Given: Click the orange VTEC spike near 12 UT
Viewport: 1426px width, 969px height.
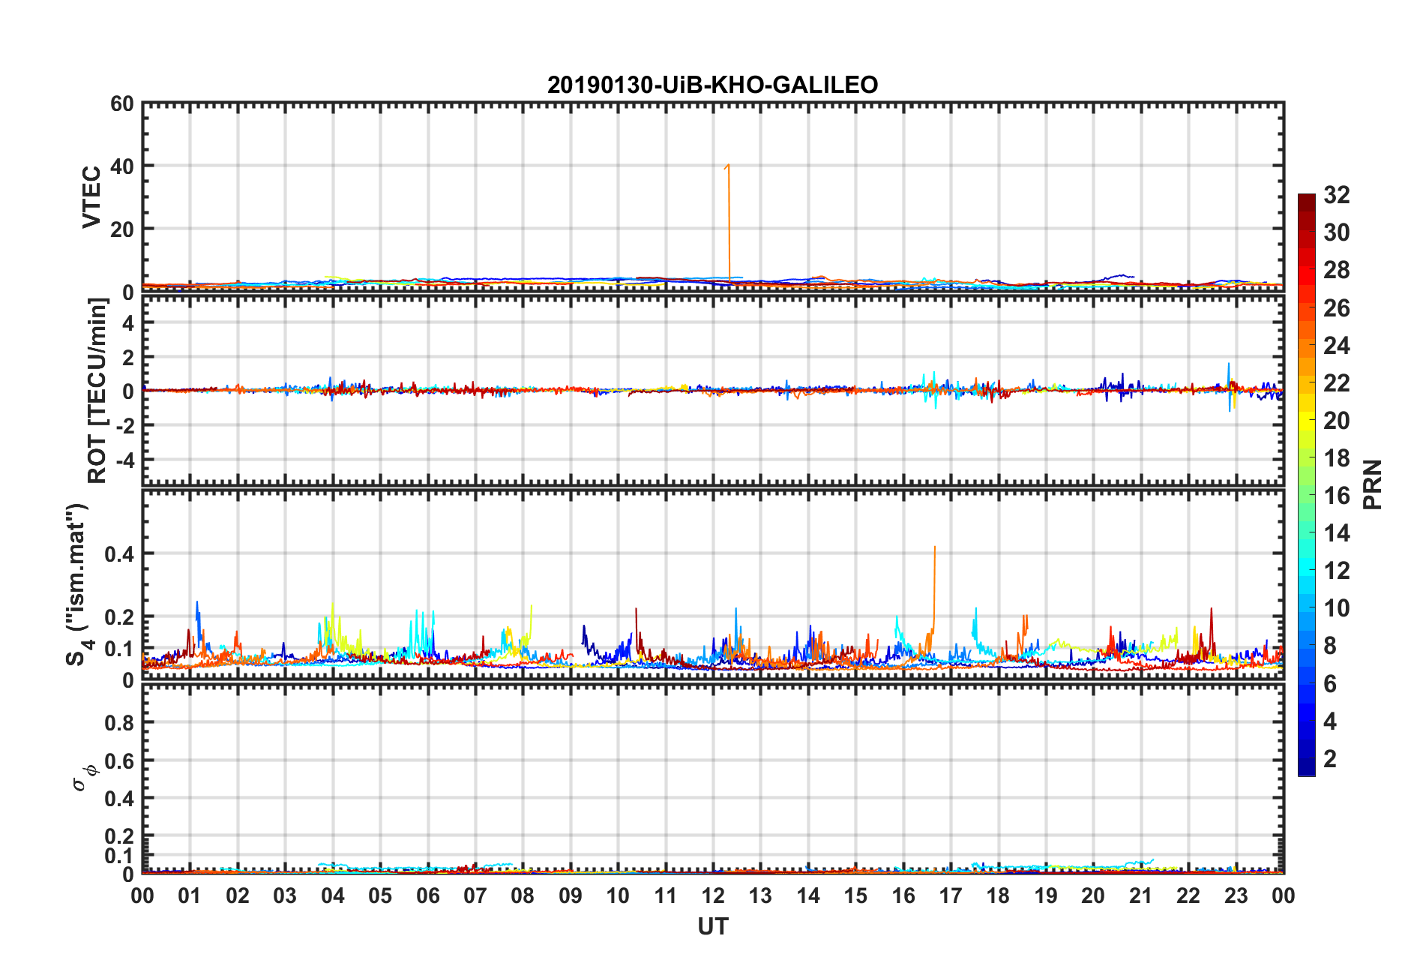Looking at the screenshot, I should point(728,223).
